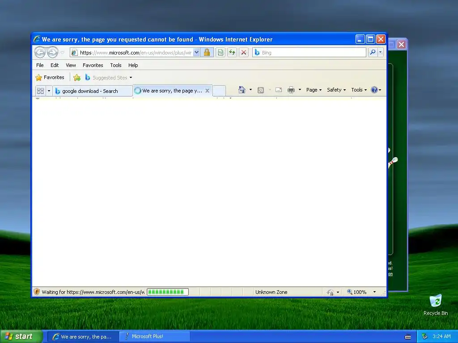Open the Recycle Bin desktop icon
Viewport: 458px width, 343px height.
point(436,305)
